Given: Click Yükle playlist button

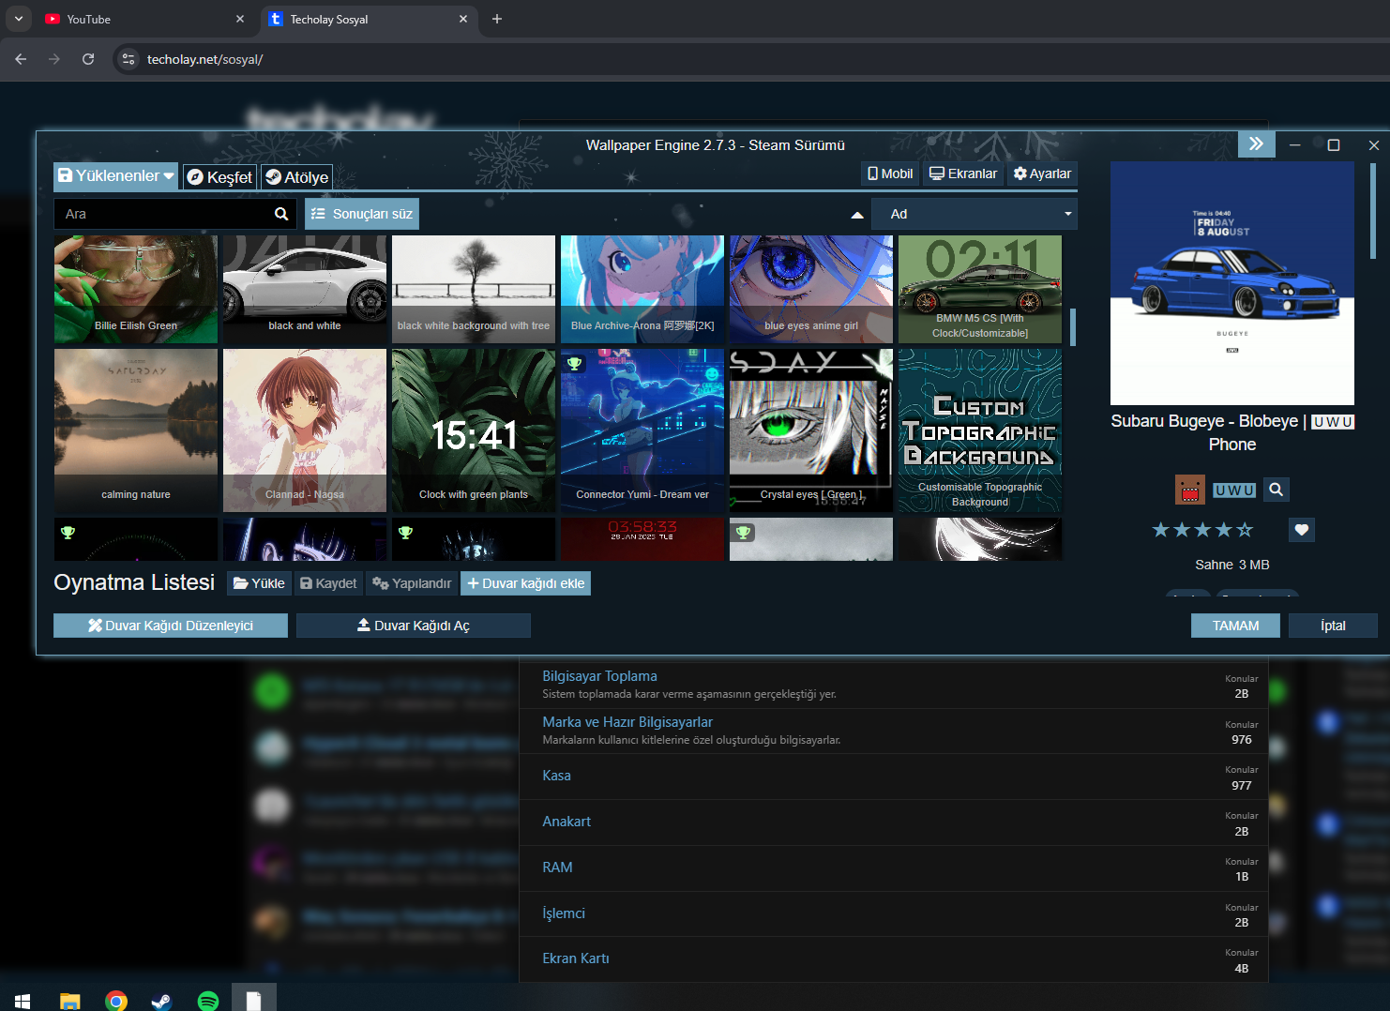Looking at the screenshot, I should pos(260,583).
